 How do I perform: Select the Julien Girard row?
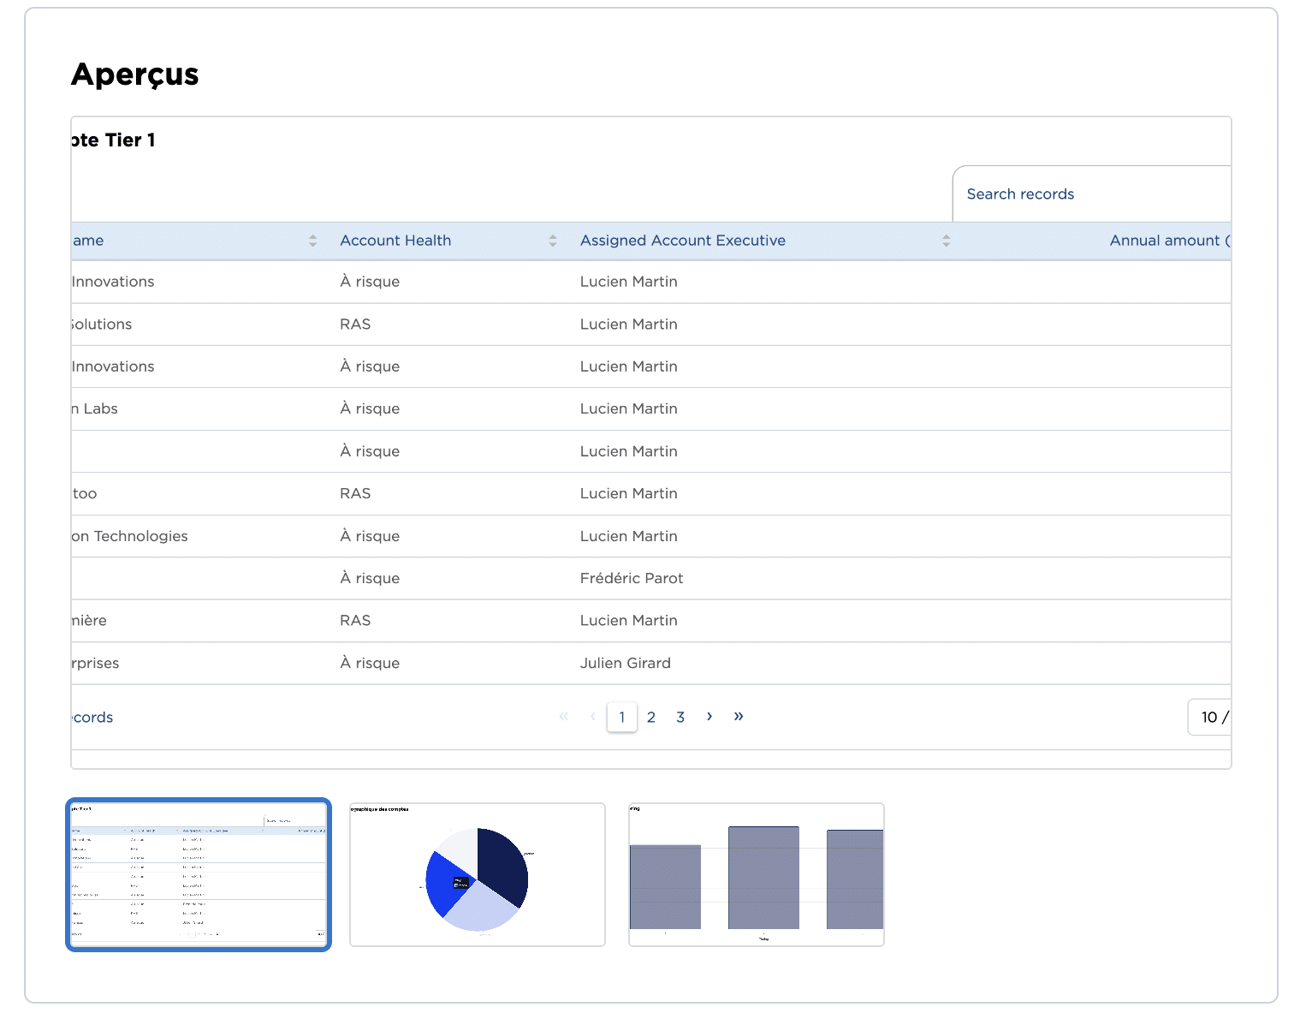click(626, 663)
